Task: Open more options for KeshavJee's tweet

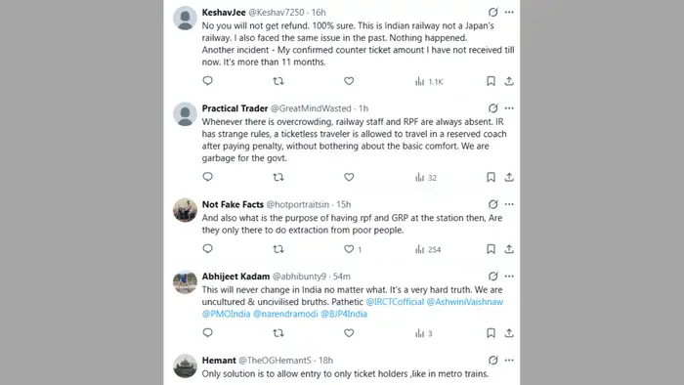Action: pyautogui.click(x=509, y=12)
